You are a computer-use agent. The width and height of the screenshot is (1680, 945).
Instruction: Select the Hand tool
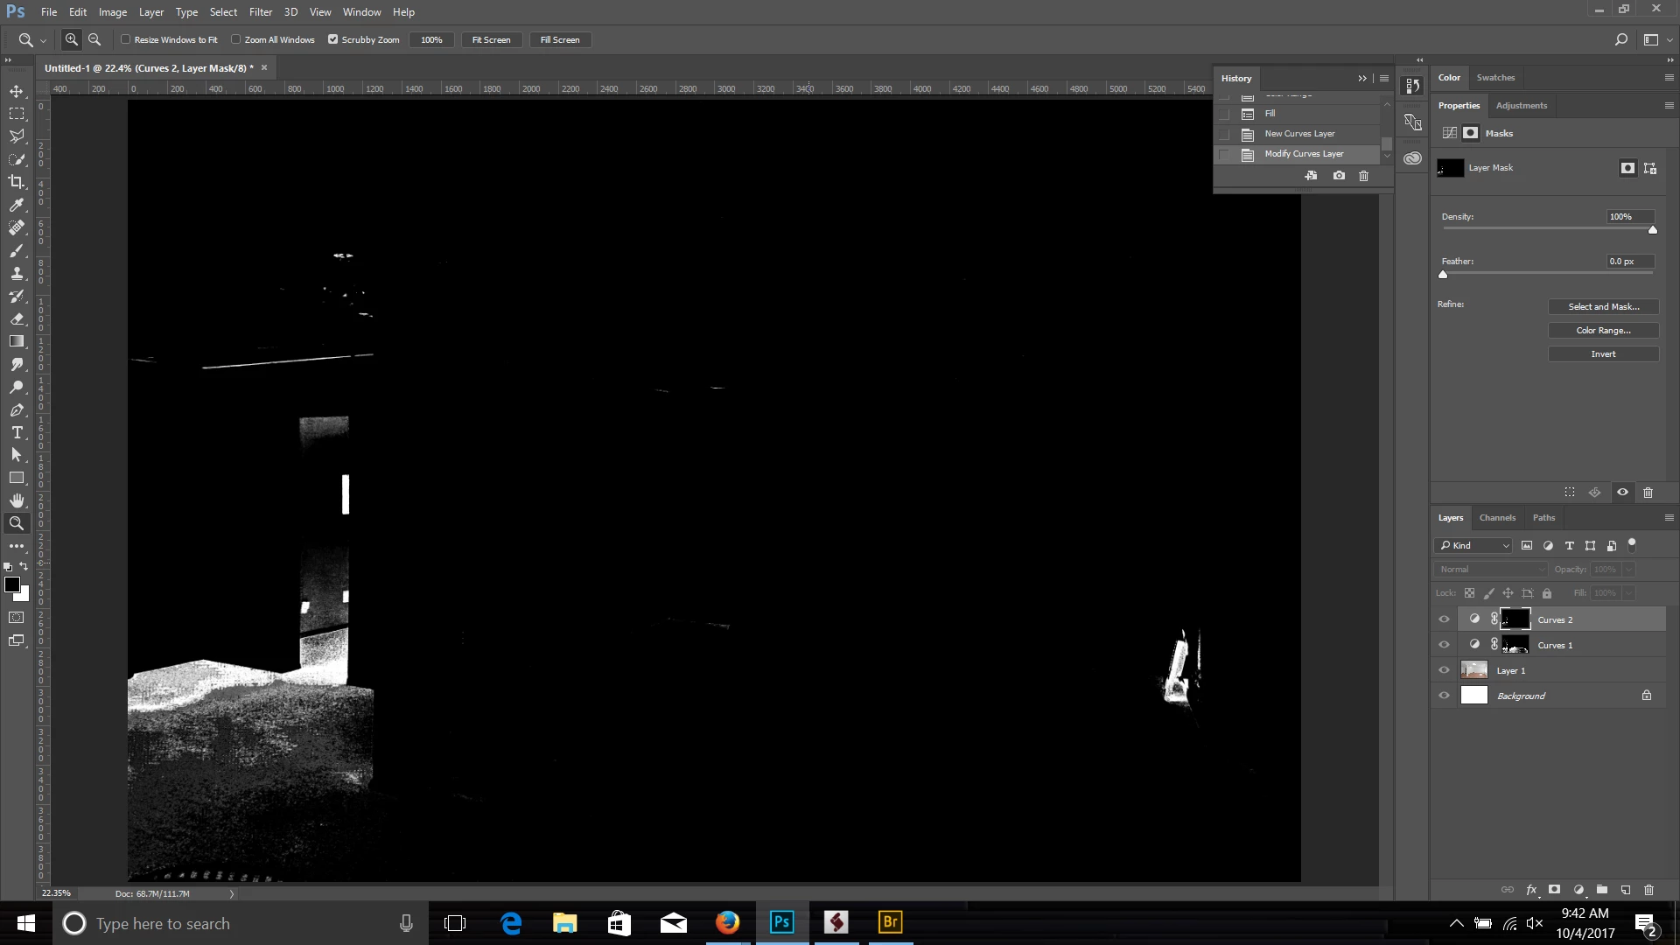click(x=17, y=500)
